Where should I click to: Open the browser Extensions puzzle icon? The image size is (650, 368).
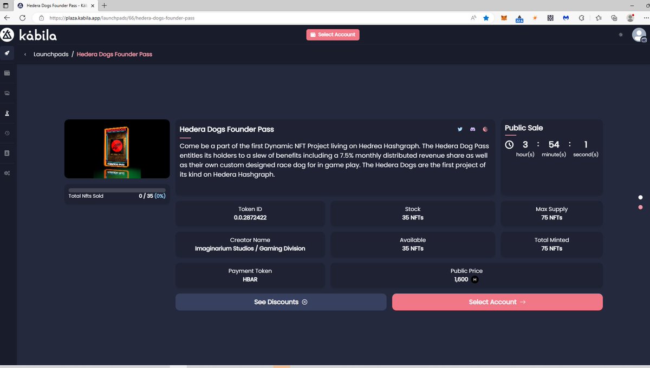(582, 18)
